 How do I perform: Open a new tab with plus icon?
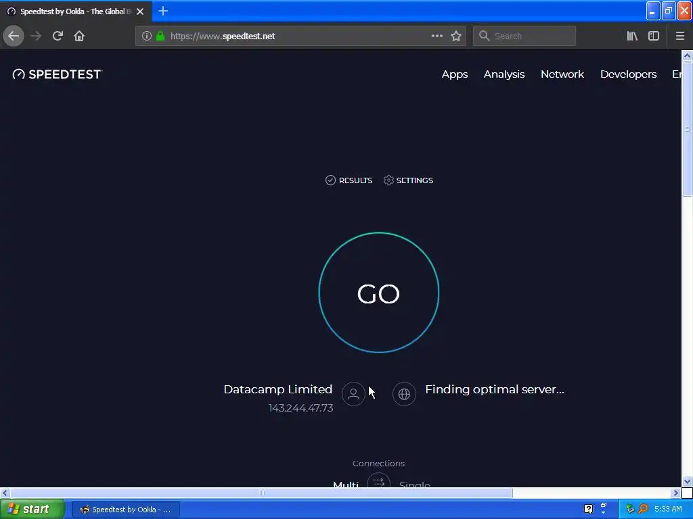click(162, 11)
